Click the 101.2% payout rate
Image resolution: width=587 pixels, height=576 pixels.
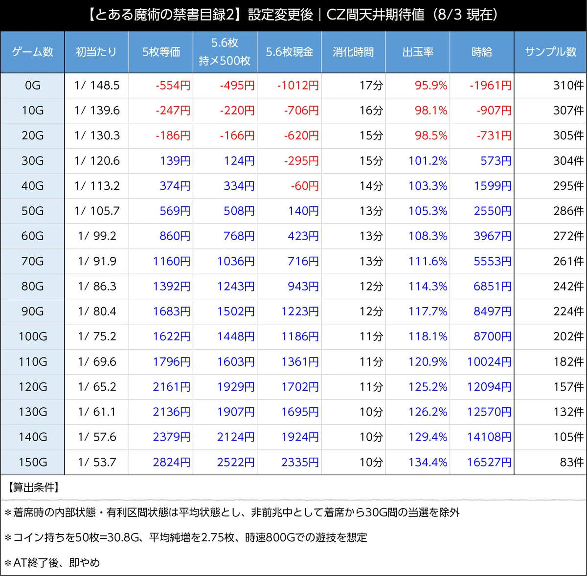pyautogui.click(x=428, y=161)
